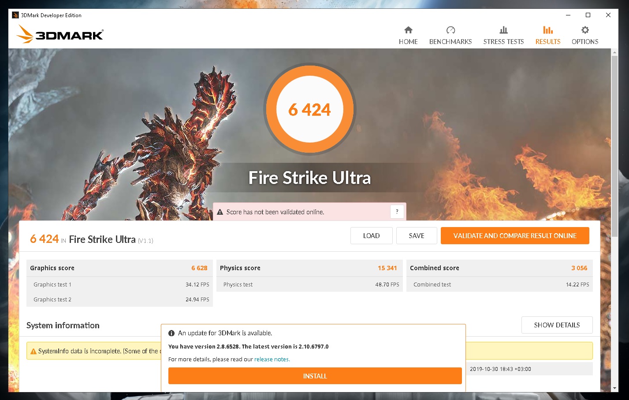Click the scrollbar down arrow

pyautogui.click(x=614, y=388)
